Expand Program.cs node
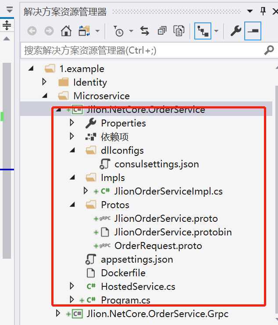 click(x=72, y=300)
